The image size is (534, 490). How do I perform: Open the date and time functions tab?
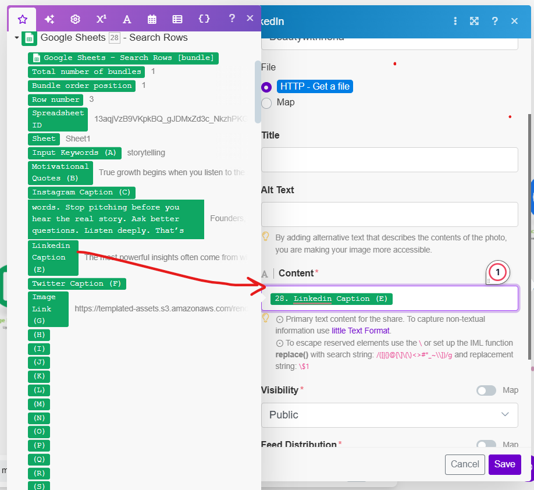pyautogui.click(x=152, y=19)
